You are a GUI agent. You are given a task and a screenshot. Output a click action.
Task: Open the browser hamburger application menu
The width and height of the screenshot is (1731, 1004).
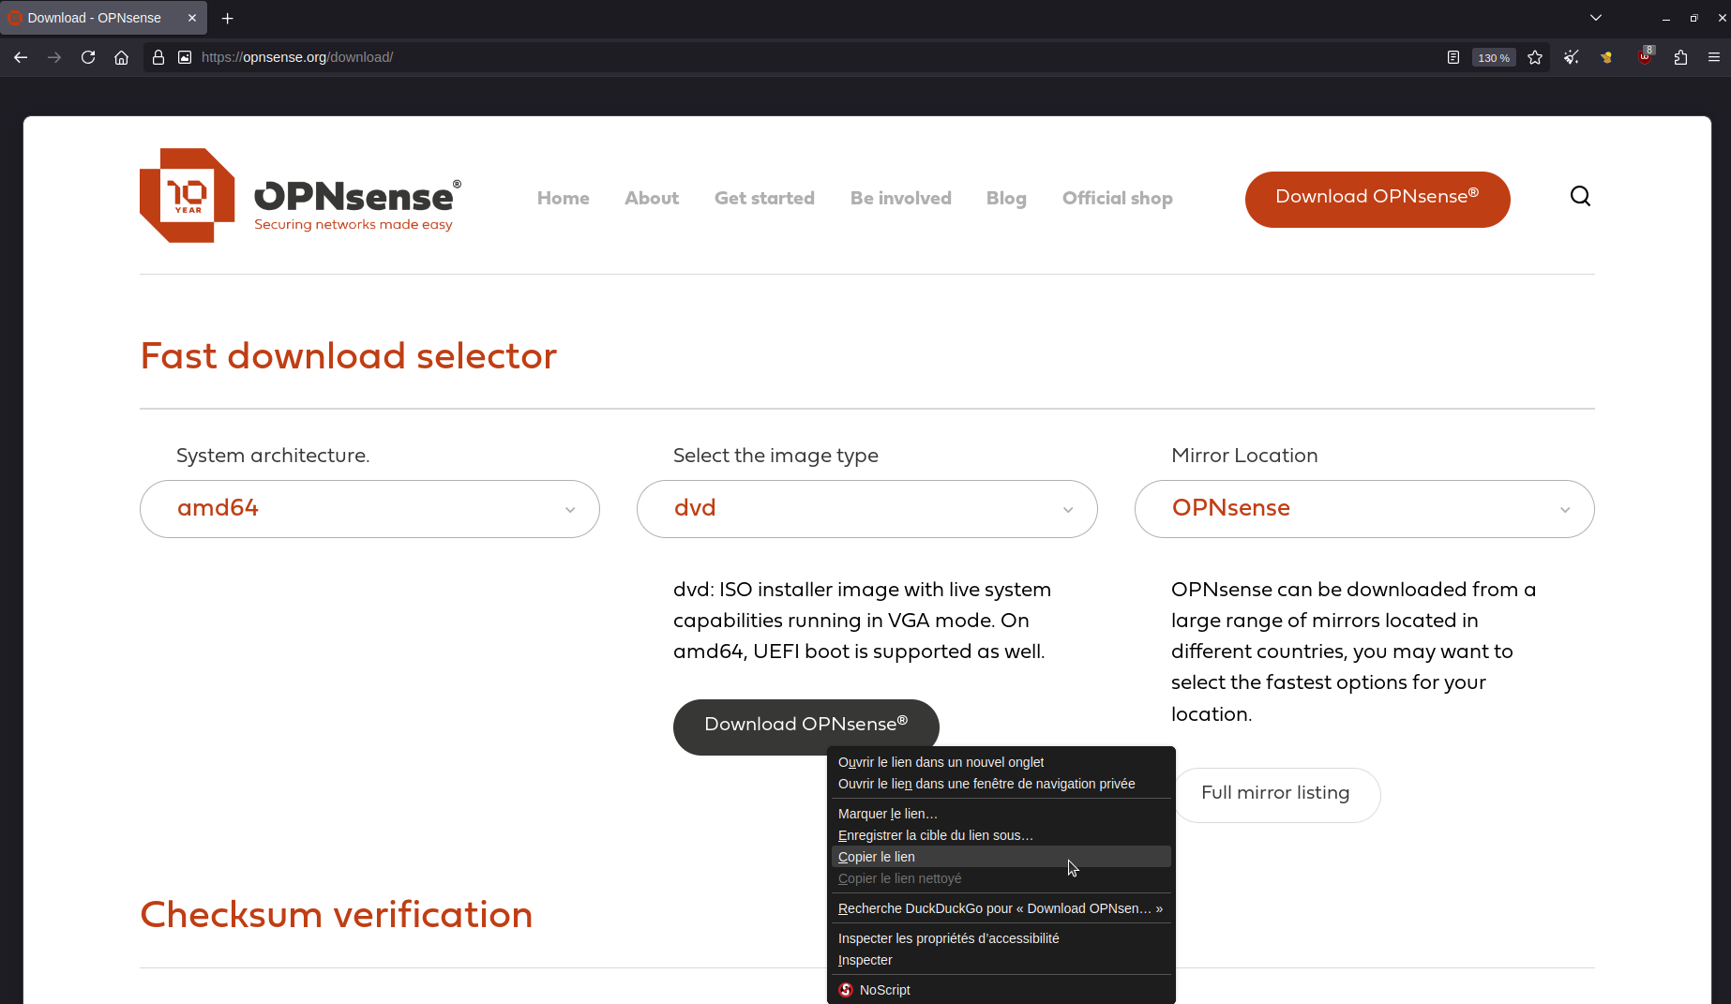click(1714, 57)
